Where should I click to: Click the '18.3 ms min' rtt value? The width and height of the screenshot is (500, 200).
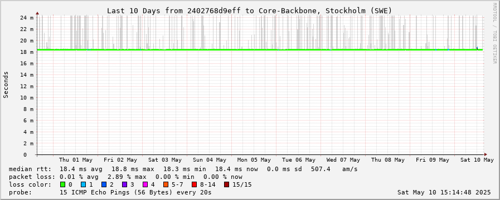(185, 169)
